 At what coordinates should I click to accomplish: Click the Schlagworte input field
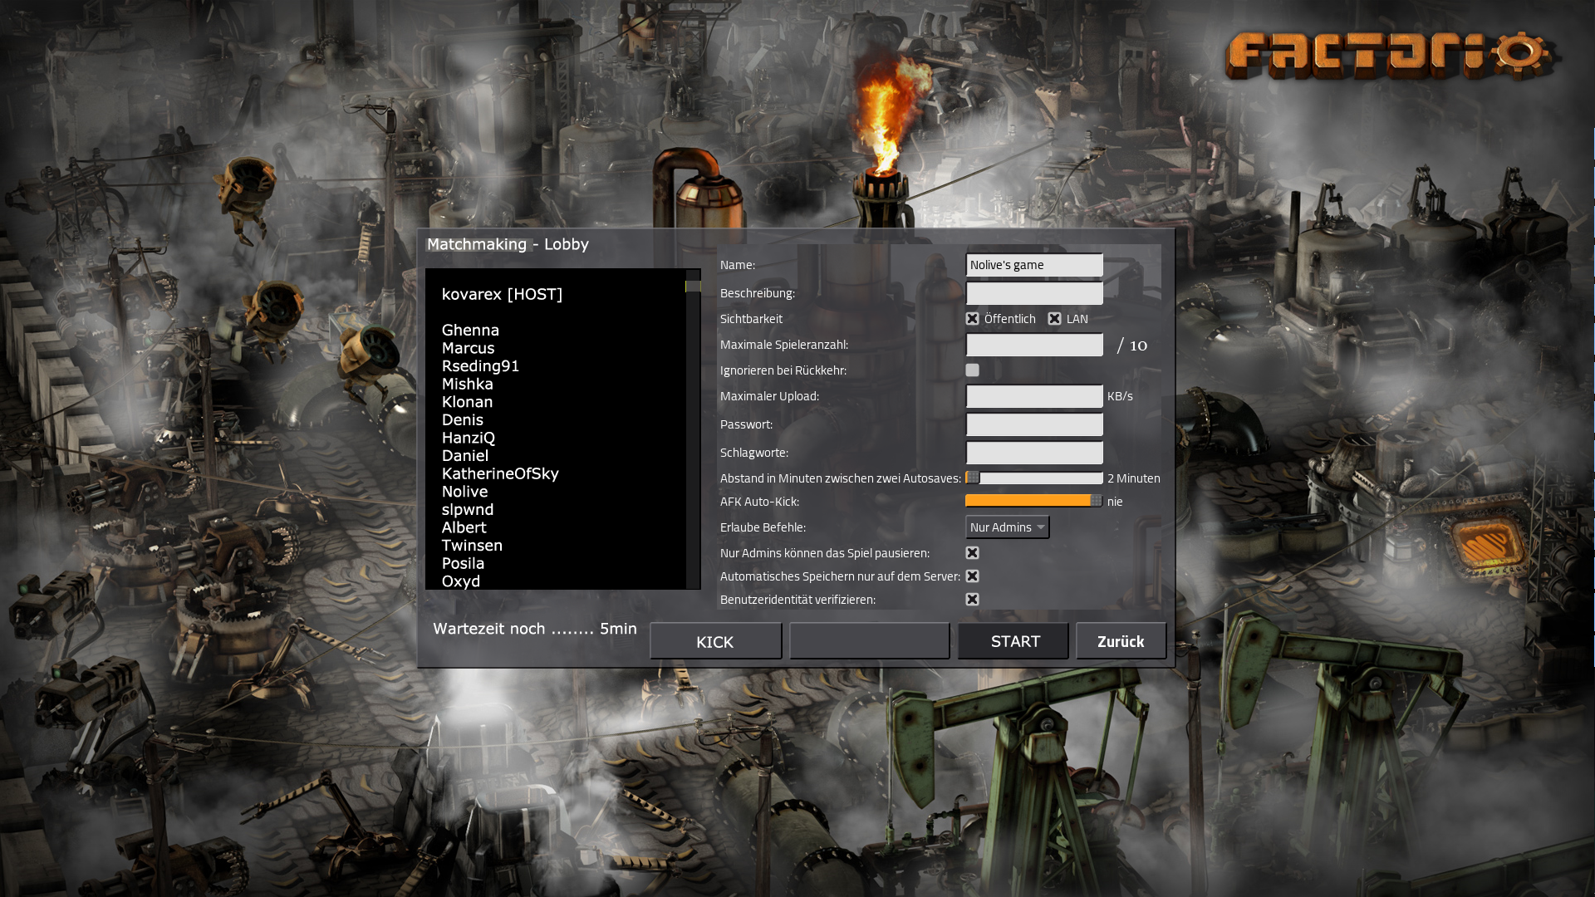[x=1034, y=453]
